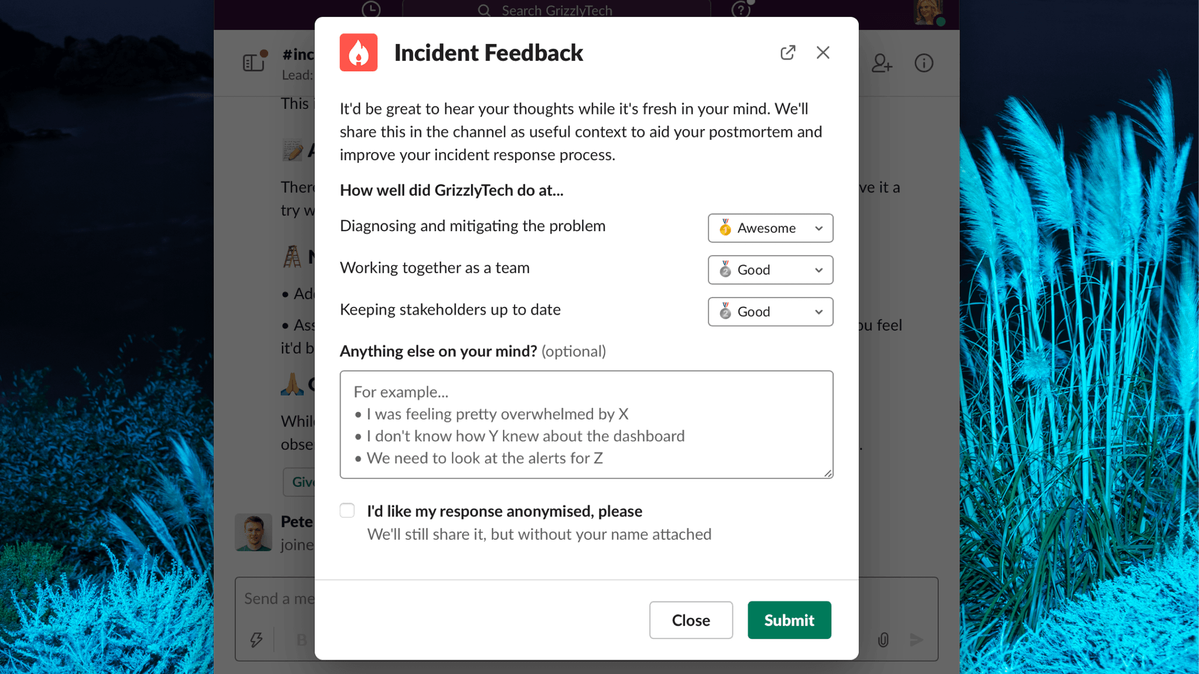Open the history clock icon
Viewport: 1199px width, 674px height.
371,9
